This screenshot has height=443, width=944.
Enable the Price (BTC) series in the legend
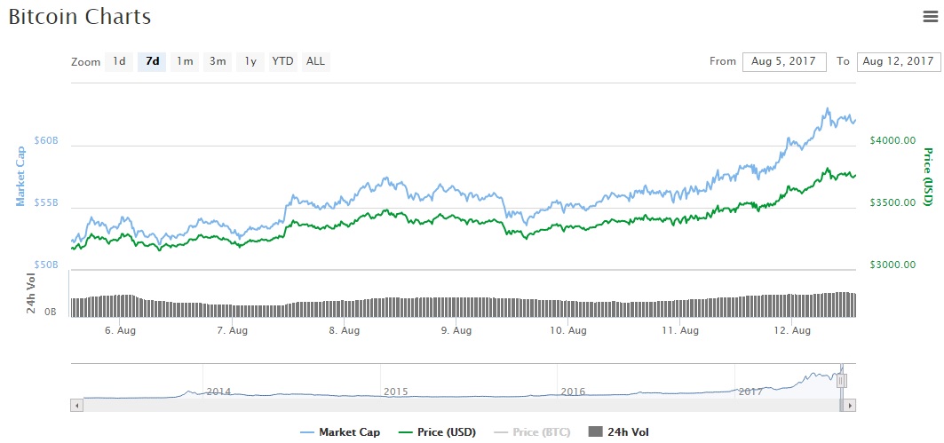pyautogui.click(x=532, y=431)
